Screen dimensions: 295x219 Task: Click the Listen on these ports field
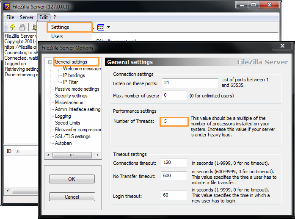coord(190,83)
